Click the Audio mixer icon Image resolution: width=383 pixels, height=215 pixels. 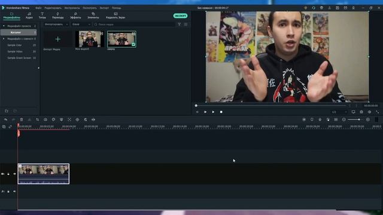(x=328, y=119)
